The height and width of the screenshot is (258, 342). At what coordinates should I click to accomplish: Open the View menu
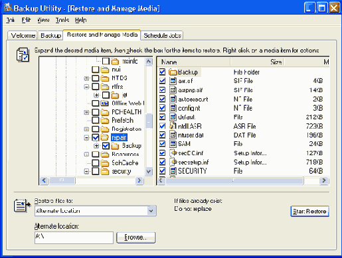pos(43,20)
